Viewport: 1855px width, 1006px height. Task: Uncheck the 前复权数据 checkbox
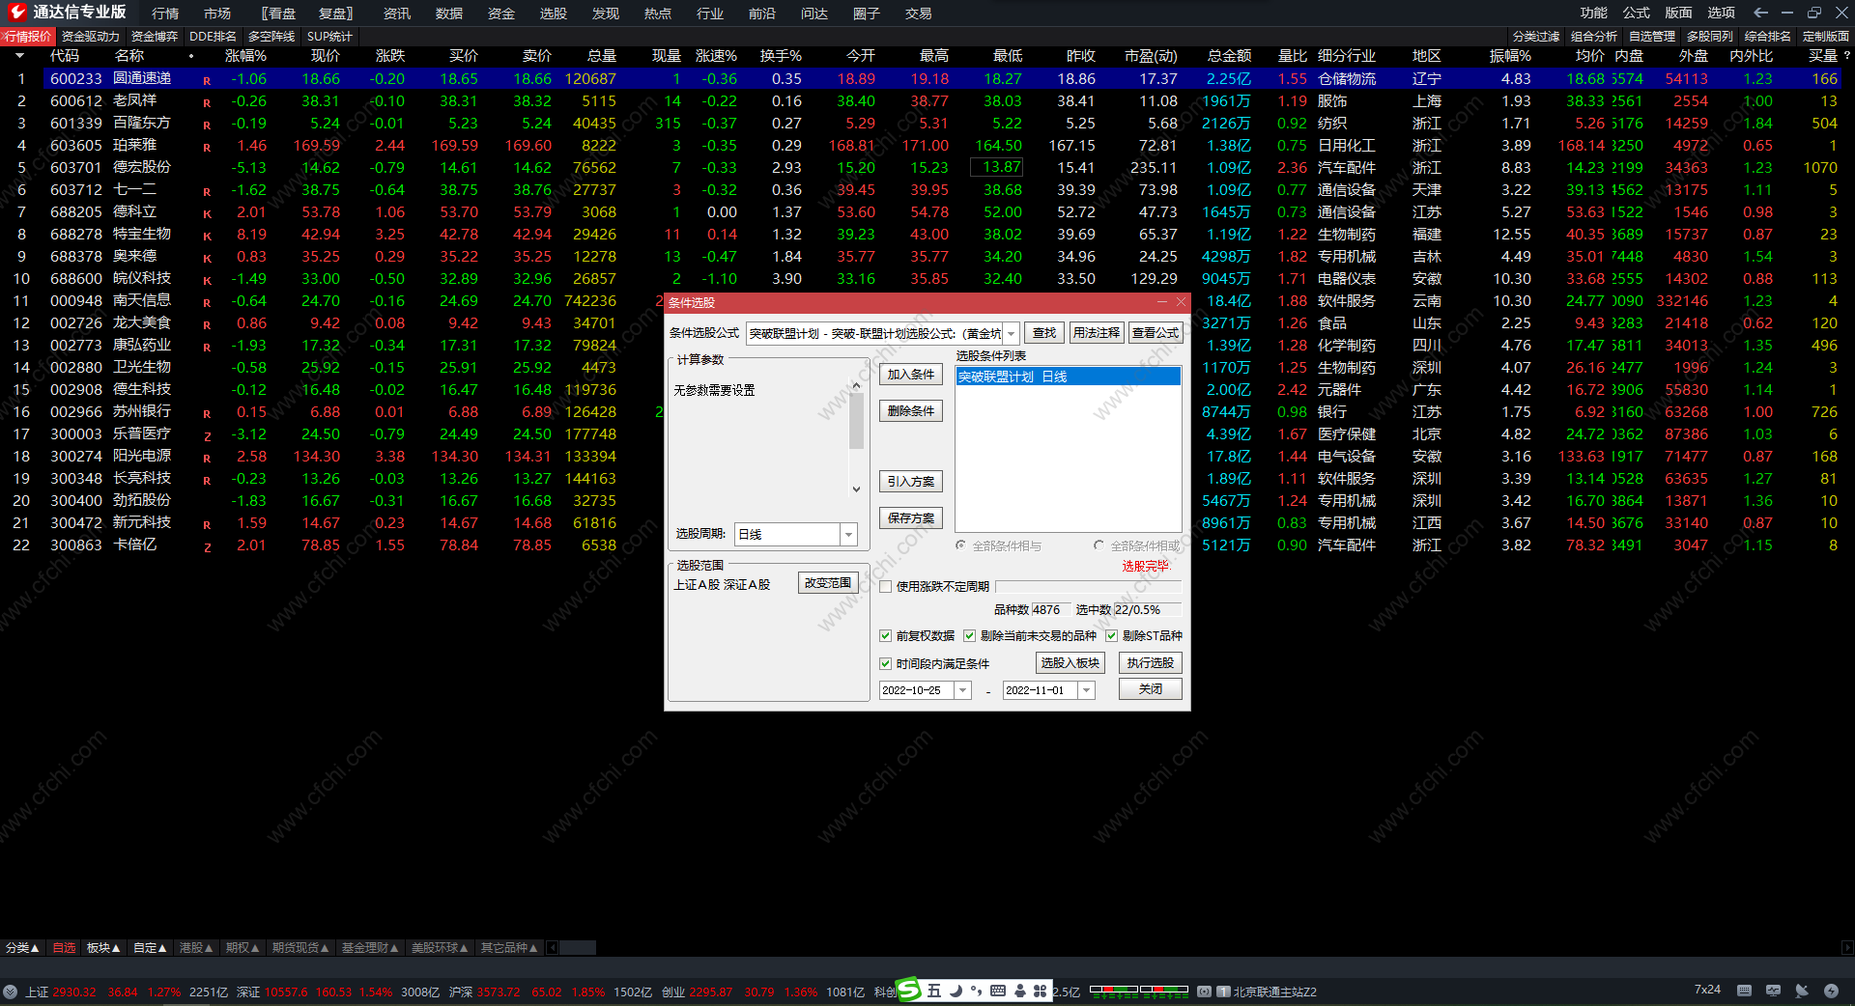885,636
